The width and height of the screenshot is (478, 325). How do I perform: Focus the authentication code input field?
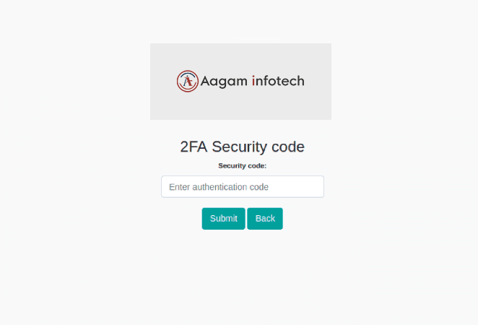[243, 186]
